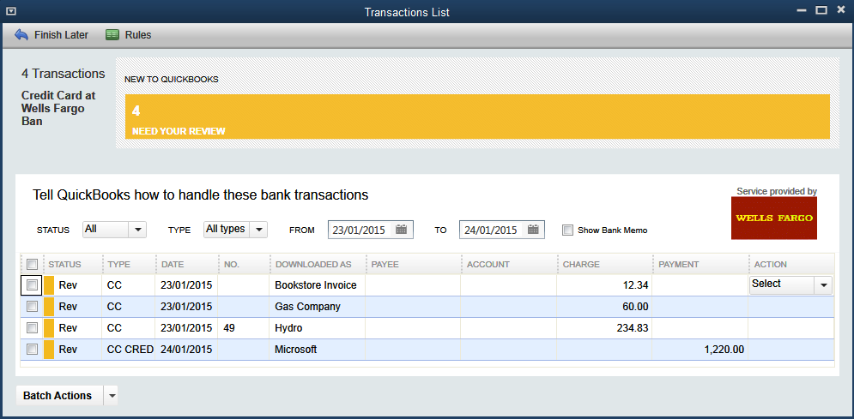854x419 pixels.
Task: Click the Finish Later back arrow icon
Action: click(21, 35)
